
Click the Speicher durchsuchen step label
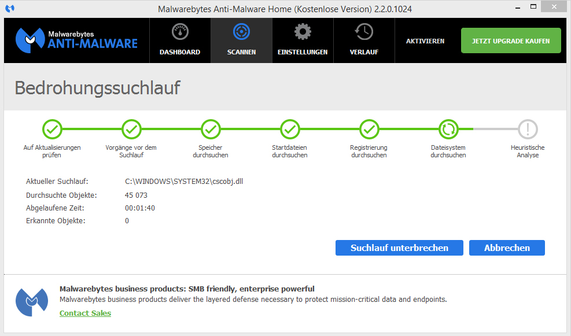click(x=211, y=151)
